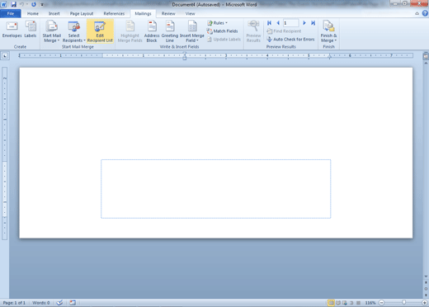Image resolution: width=429 pixels, height=307 pixels.
Task: Click Edit Recipient List
Action: point(100,31)
